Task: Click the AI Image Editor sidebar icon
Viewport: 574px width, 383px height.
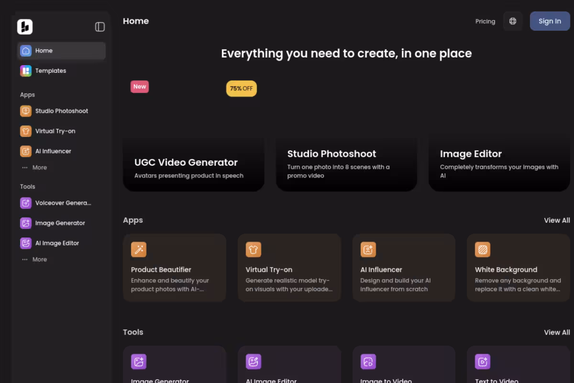Action: [26, 243]
